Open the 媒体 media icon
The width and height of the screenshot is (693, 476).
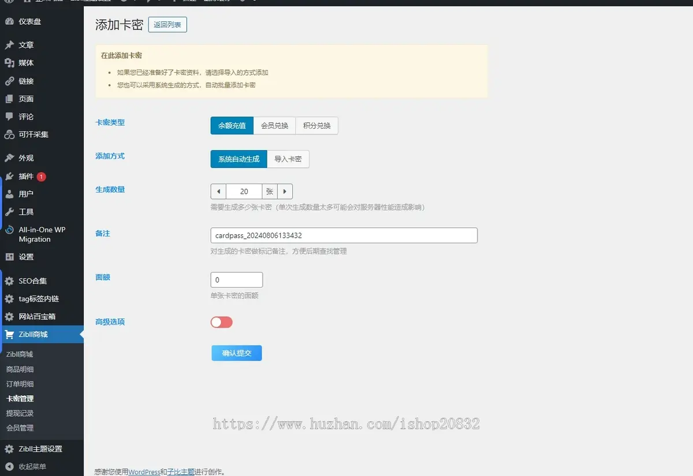[x=9, y=63]
